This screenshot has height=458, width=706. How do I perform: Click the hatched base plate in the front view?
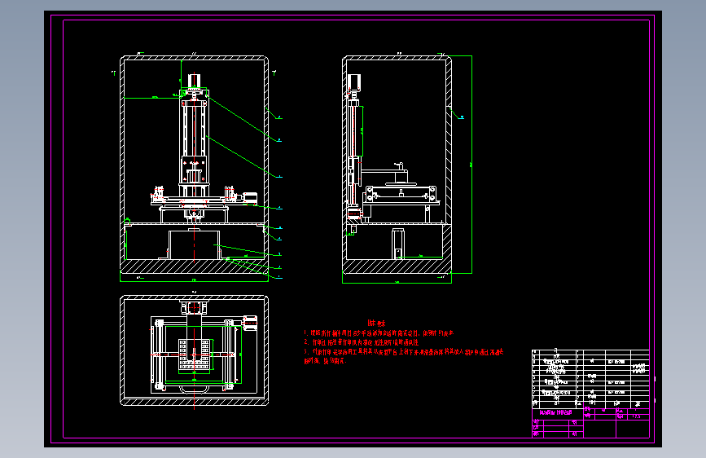point(194,266)
